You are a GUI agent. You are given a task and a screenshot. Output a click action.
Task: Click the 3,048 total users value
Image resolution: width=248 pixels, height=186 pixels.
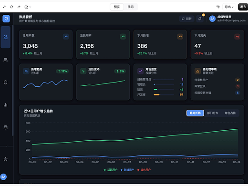coord(31,46)
